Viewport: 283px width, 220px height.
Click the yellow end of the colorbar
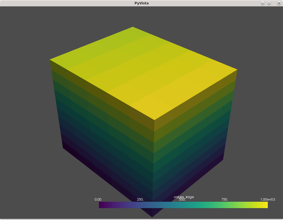click(x=264, y=205)
